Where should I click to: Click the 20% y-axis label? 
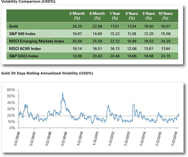(x=11, y=115)
